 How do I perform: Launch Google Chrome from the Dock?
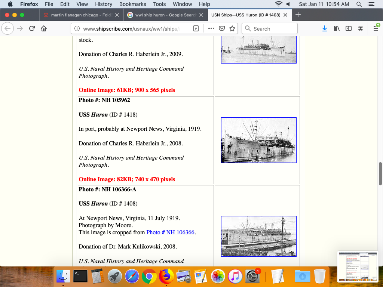coord(149,277)
